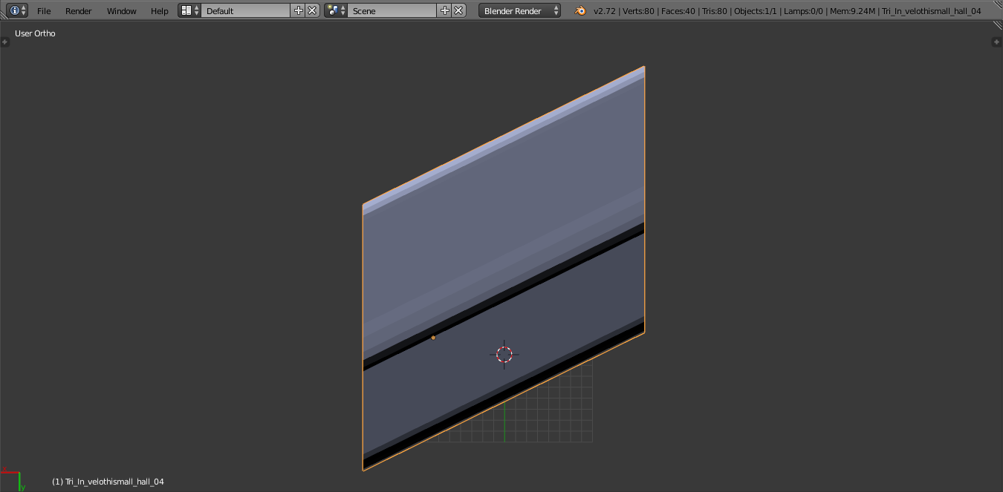The width and height of the screenshot is (1003, 492).
Task: Click the (1) Tri_In_velothismall_hall_04 viewport label
Action: [108, 482]
